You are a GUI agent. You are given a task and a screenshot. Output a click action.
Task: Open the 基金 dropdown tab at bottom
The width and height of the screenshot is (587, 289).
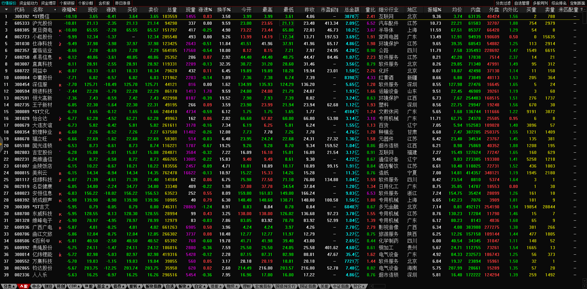(103, 286)
